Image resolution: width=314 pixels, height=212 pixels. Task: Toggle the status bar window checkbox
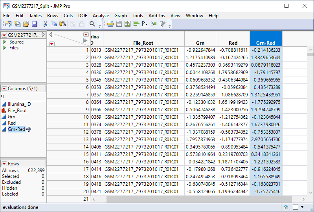coord(295,207)
